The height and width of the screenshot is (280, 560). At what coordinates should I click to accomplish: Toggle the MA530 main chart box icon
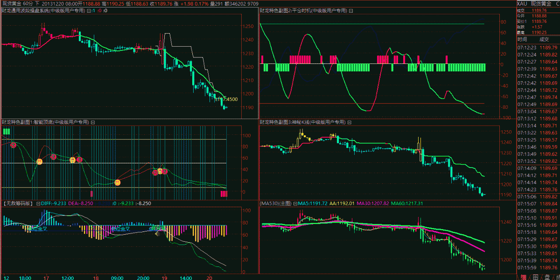tap(295, 203)
